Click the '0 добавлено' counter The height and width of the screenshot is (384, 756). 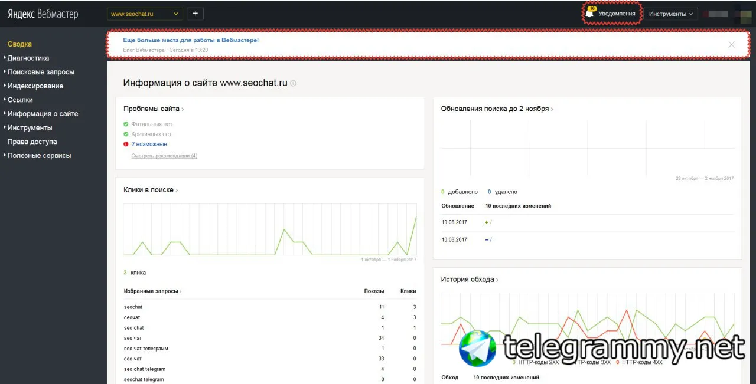(460, 192)
